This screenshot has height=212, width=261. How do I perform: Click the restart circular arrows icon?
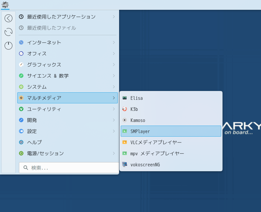[x=8, y=32]
